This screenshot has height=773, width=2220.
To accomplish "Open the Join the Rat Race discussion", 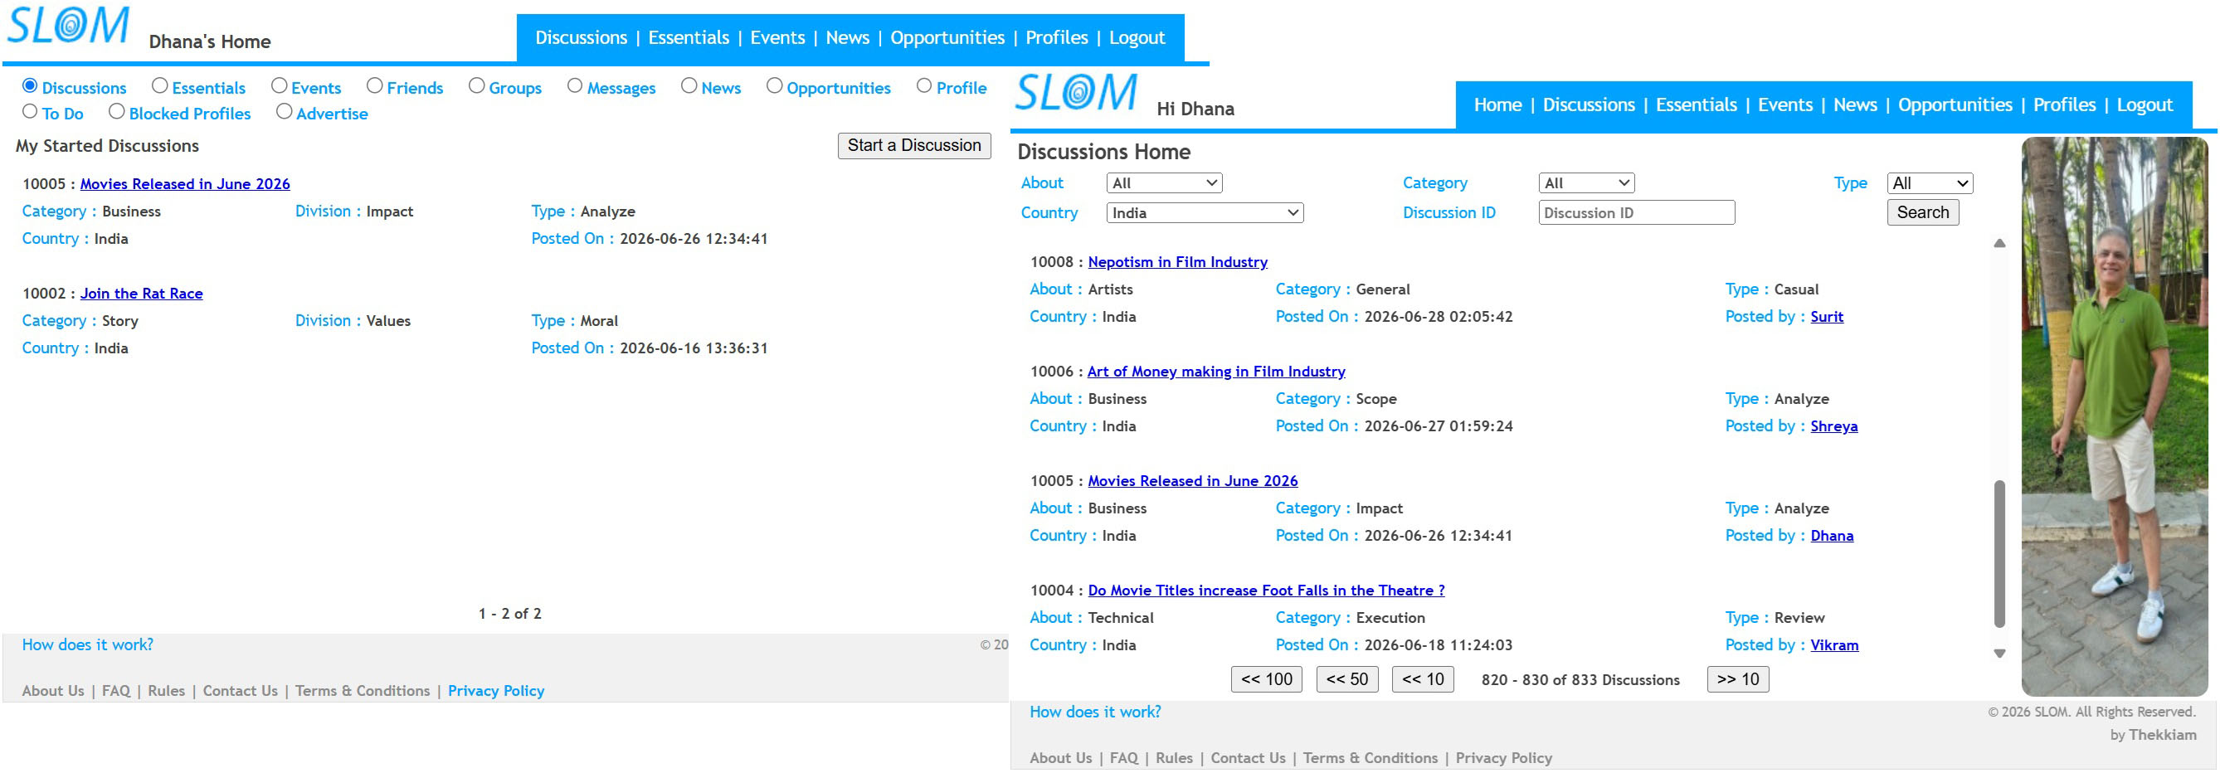I will pyautogui.click(x=141, y=294).
